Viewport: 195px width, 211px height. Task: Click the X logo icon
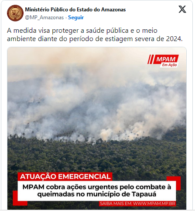[x=182, y=9]
